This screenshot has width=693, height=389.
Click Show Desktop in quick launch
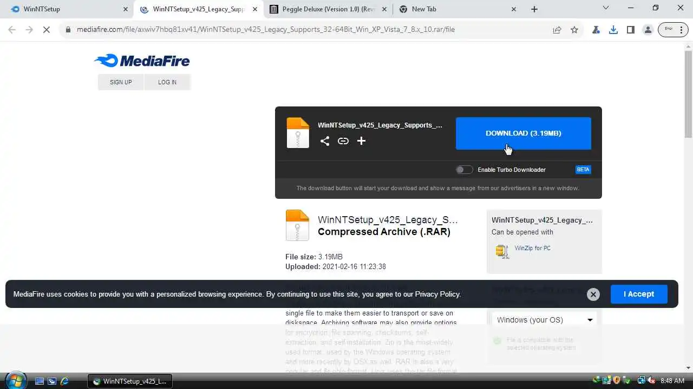click(x=40, y=381)
